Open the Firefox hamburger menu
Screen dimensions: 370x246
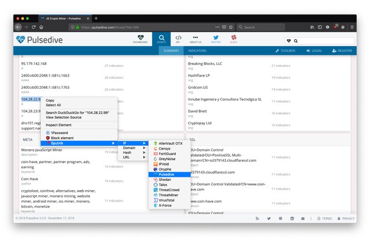pos(352,27)
